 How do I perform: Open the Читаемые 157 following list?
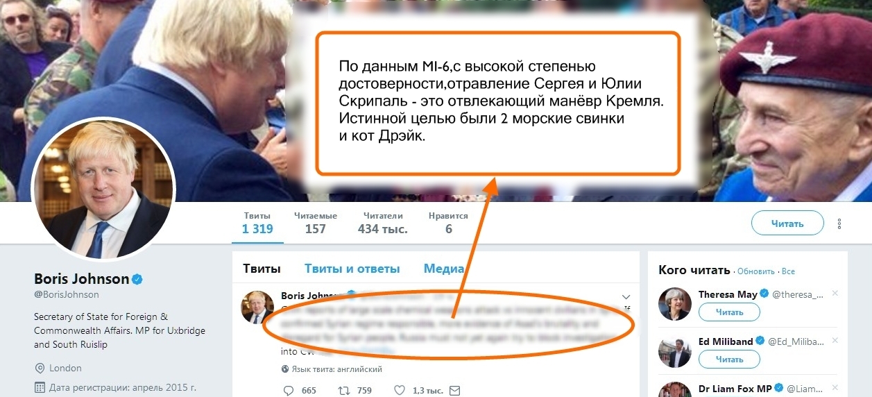[316, 223]
